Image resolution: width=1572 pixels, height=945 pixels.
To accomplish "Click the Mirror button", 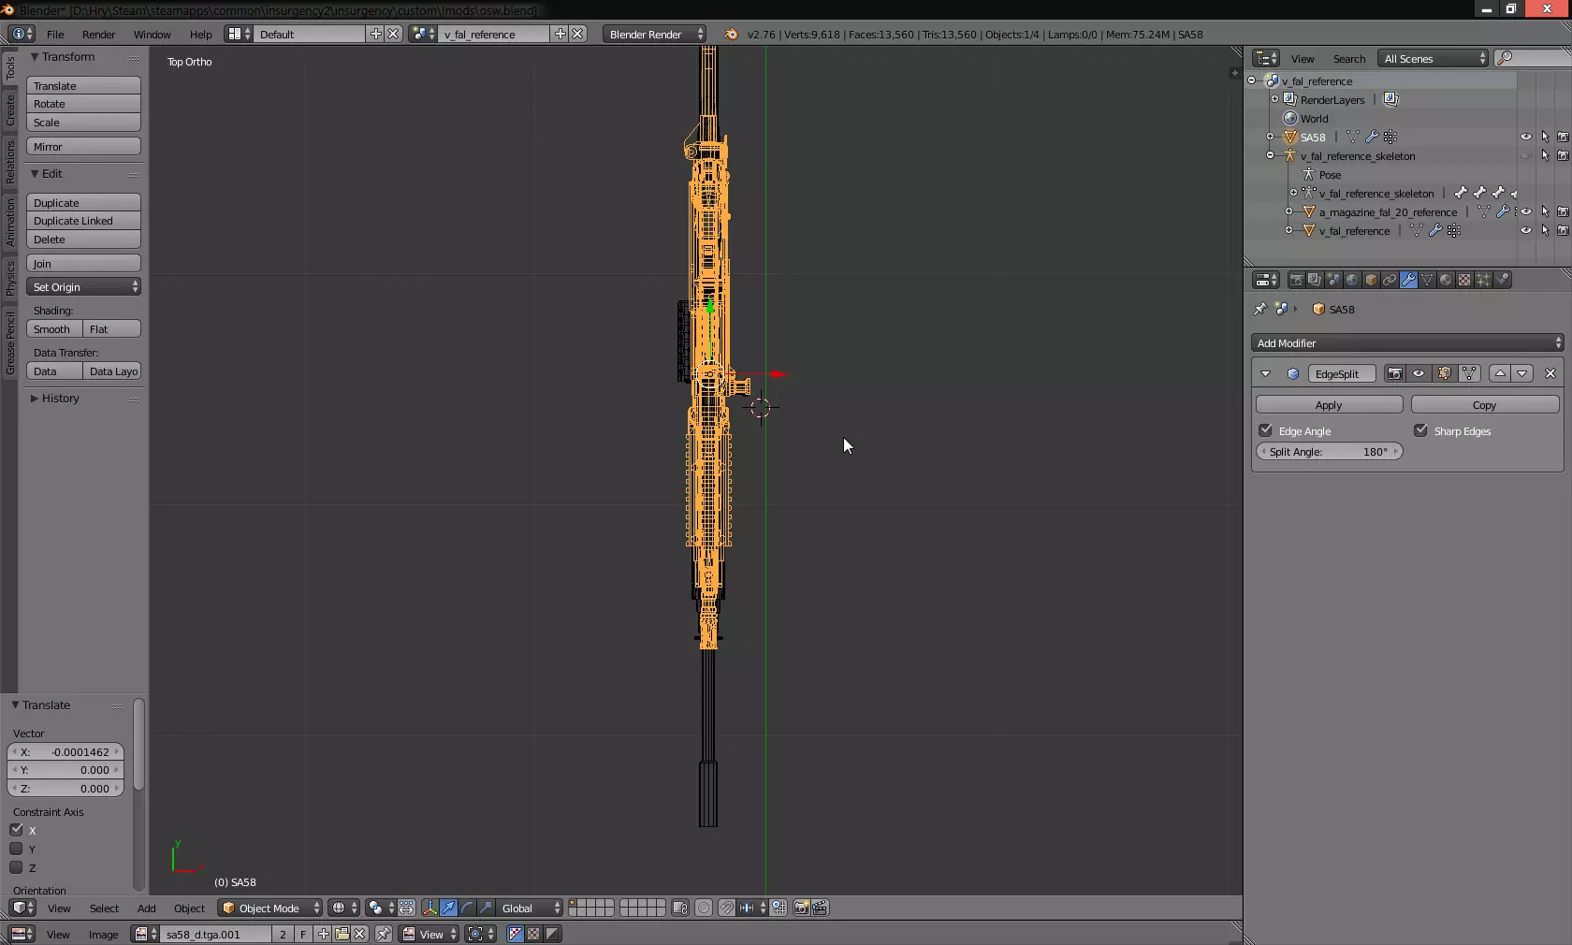I will click(x=83, y=146).
